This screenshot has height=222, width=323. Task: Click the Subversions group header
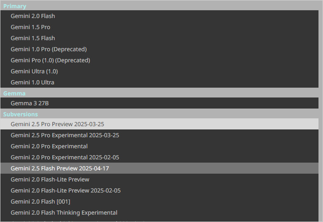pos(21,114)
